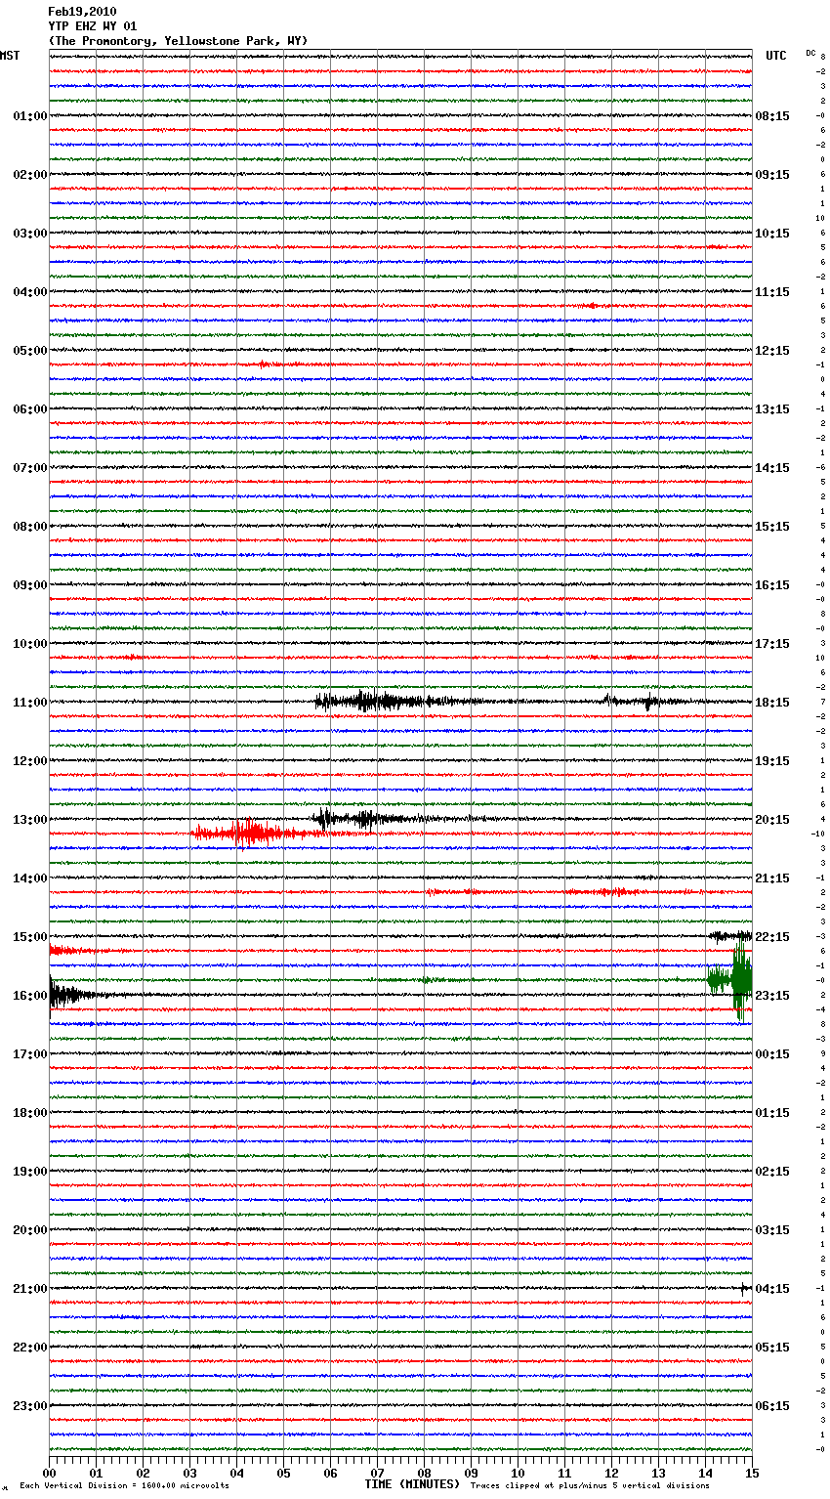Screen dimensions: 830x1499
Task: Click the Promontory, Yellowstone Park location text
Action: 178,41
